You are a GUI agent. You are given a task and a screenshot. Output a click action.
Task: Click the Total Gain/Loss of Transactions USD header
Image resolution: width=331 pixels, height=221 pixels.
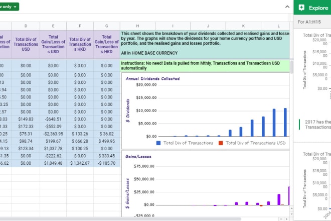[x=53, y=44]
